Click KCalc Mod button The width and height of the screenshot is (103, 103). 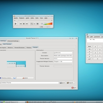tap(89, 46)
